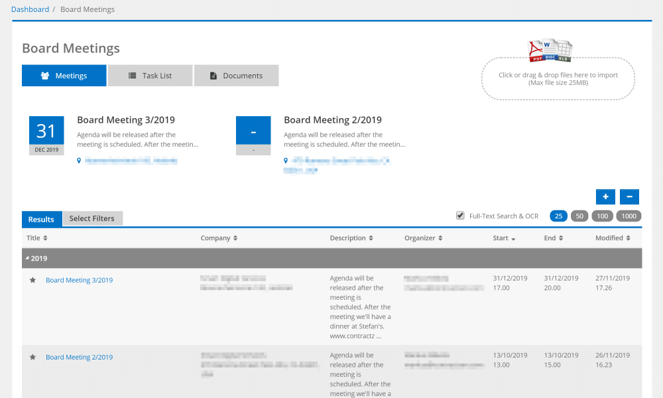Sort by the Organizer column

423,238
